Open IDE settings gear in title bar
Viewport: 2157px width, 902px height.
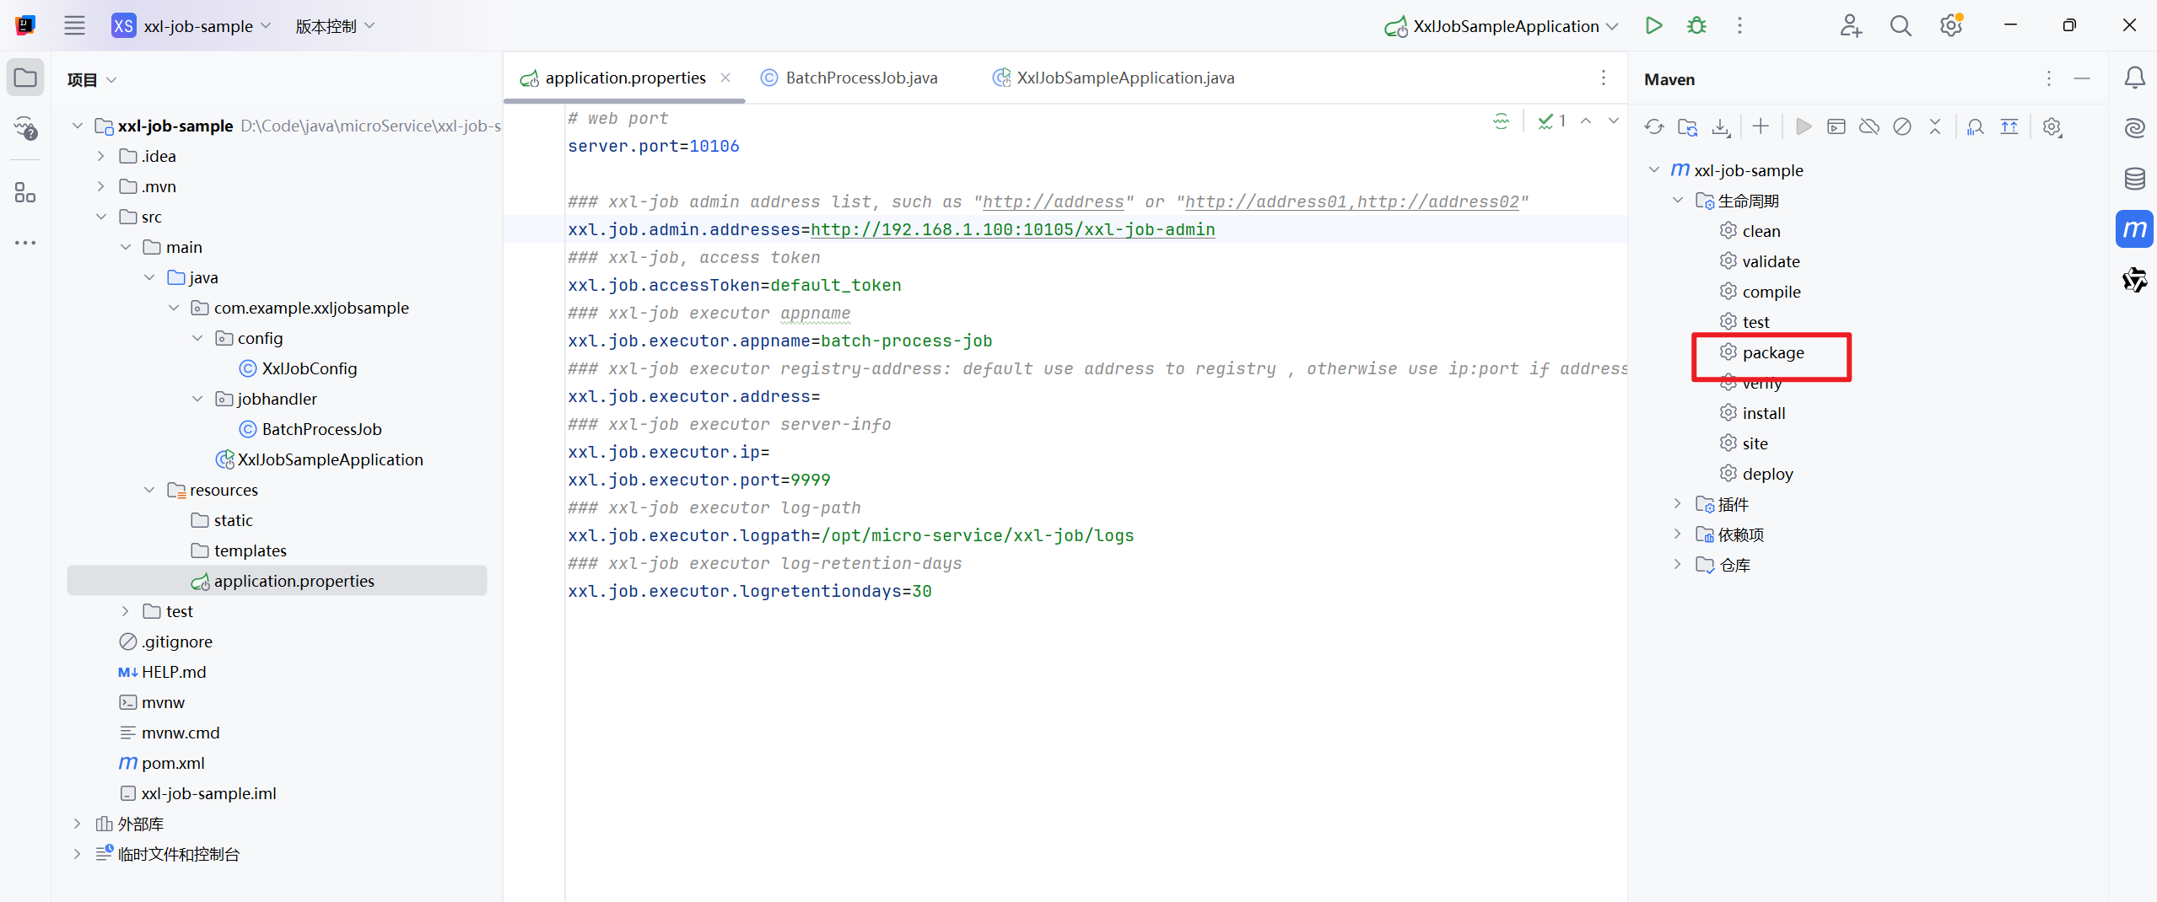pos(1951,25)
